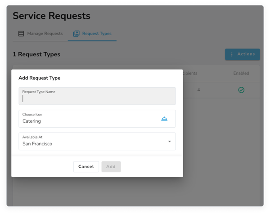
Task: Click the Request Types badge icon
Action: (x=76, y=34)
